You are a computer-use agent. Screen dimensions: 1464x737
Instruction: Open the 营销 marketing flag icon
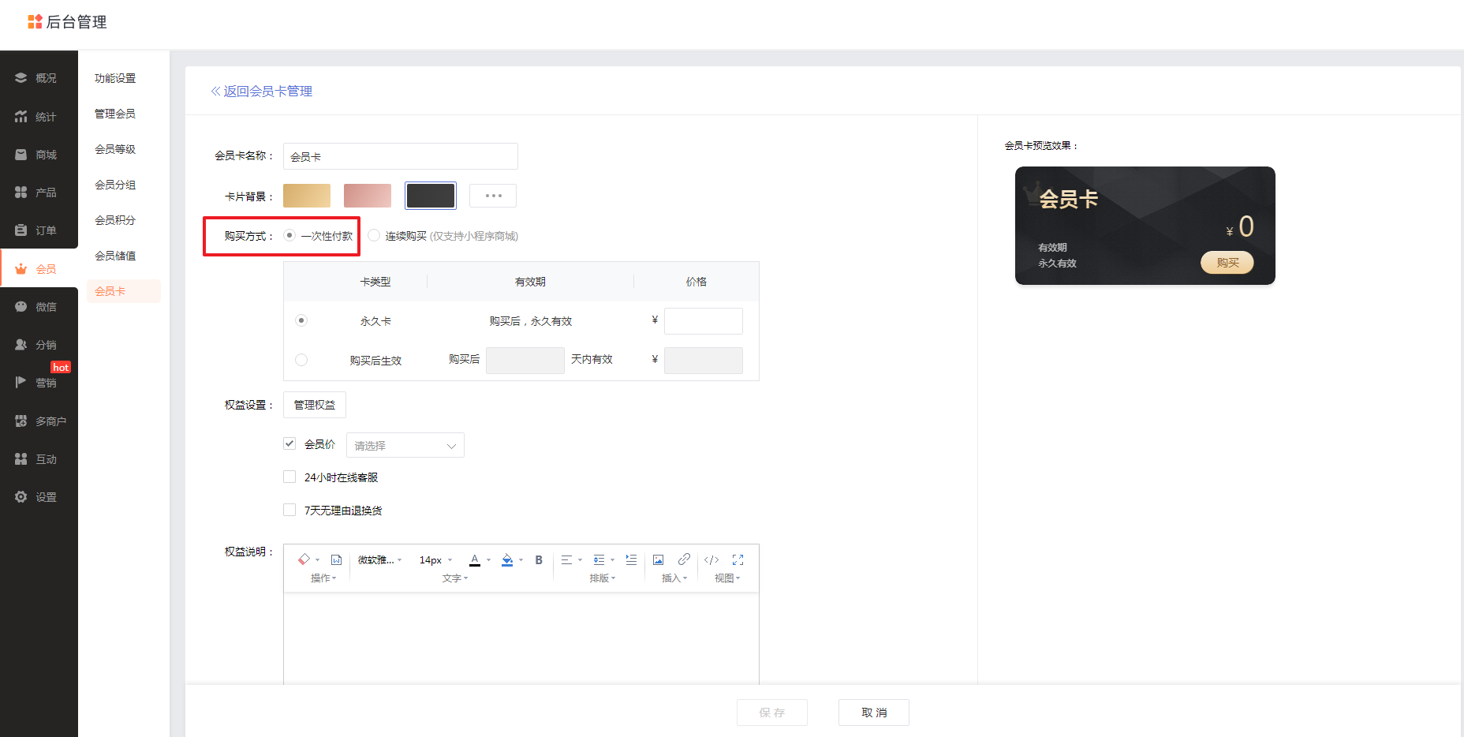(21, 383)
